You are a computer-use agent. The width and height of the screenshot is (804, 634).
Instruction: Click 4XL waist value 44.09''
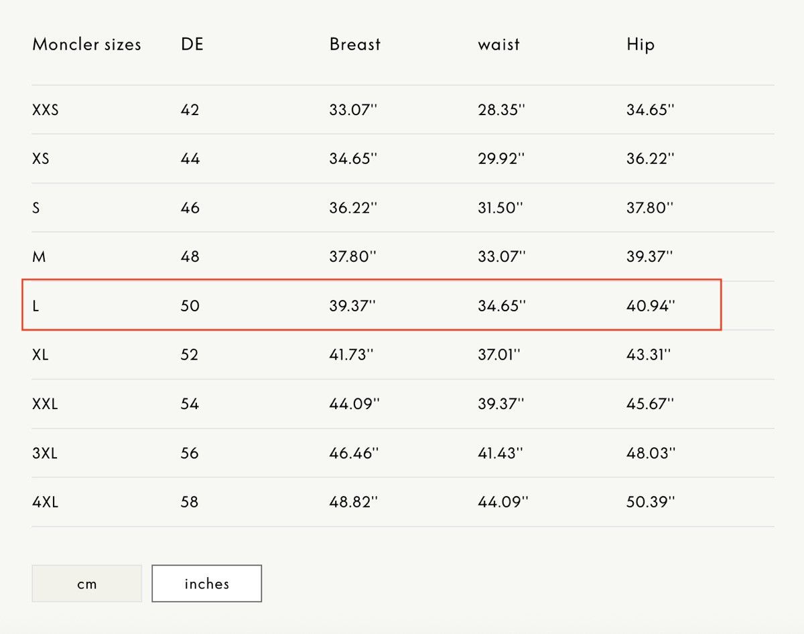[x=503, y=502]
